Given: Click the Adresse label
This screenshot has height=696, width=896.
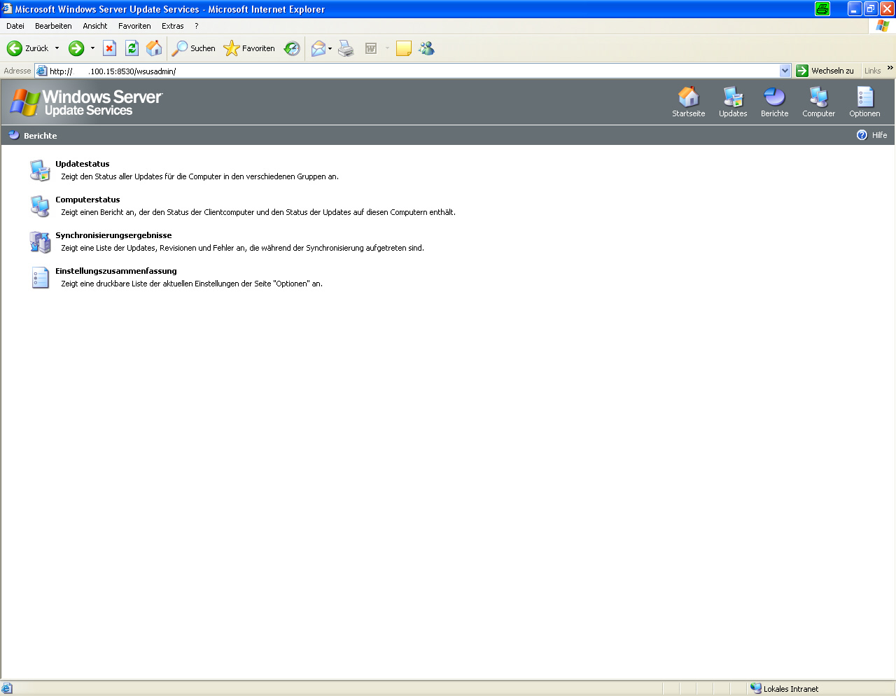Looking at the screenshot, I should 17,71.
